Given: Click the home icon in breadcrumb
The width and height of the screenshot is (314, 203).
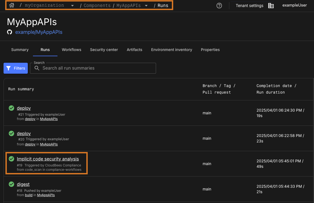Looking at the screenshot, I should 11,5.
